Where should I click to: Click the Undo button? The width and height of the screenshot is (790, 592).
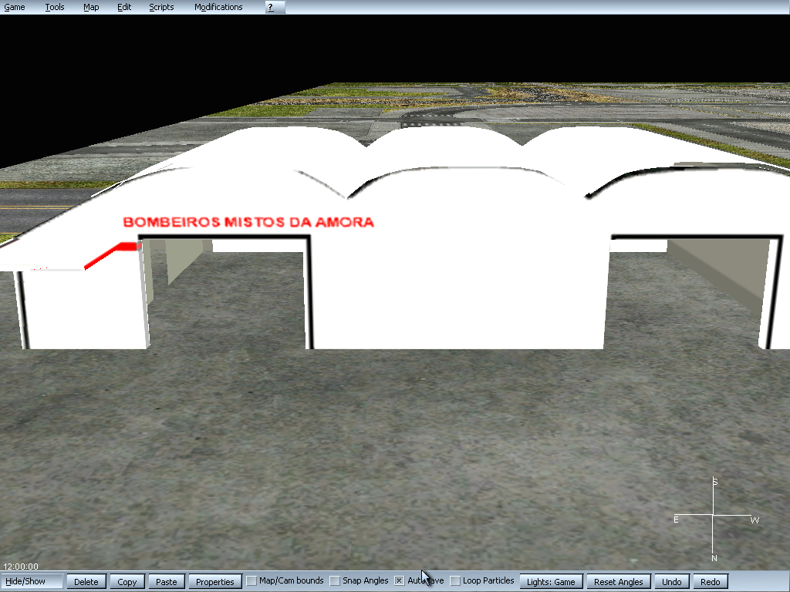pos(672,581)
